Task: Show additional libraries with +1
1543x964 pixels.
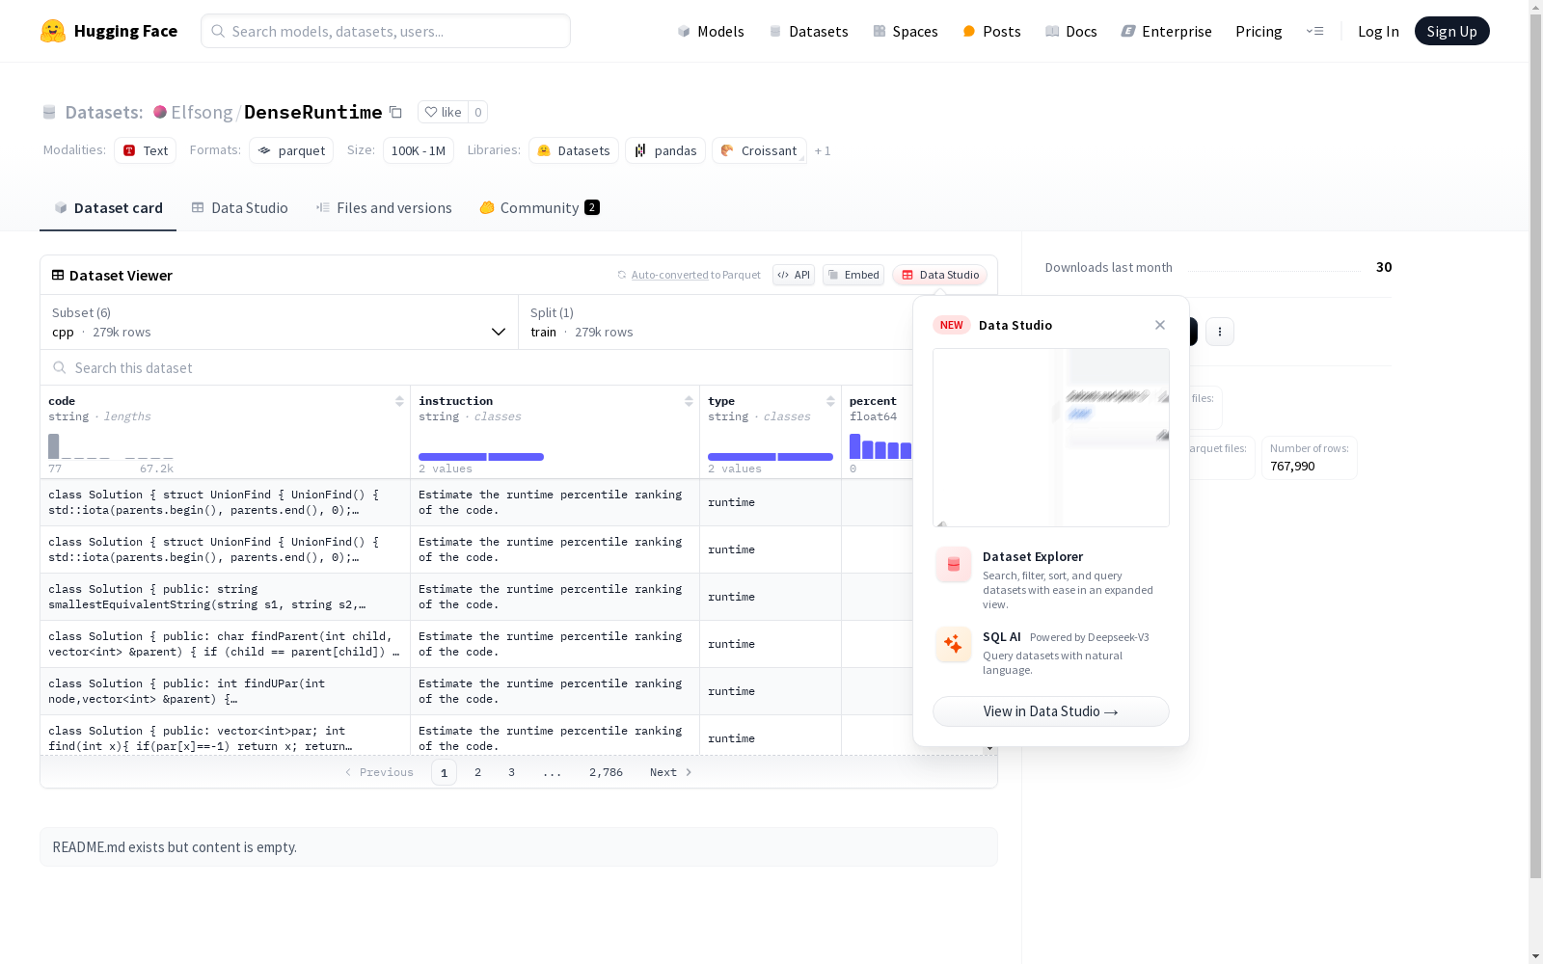Action: (823, 150)
